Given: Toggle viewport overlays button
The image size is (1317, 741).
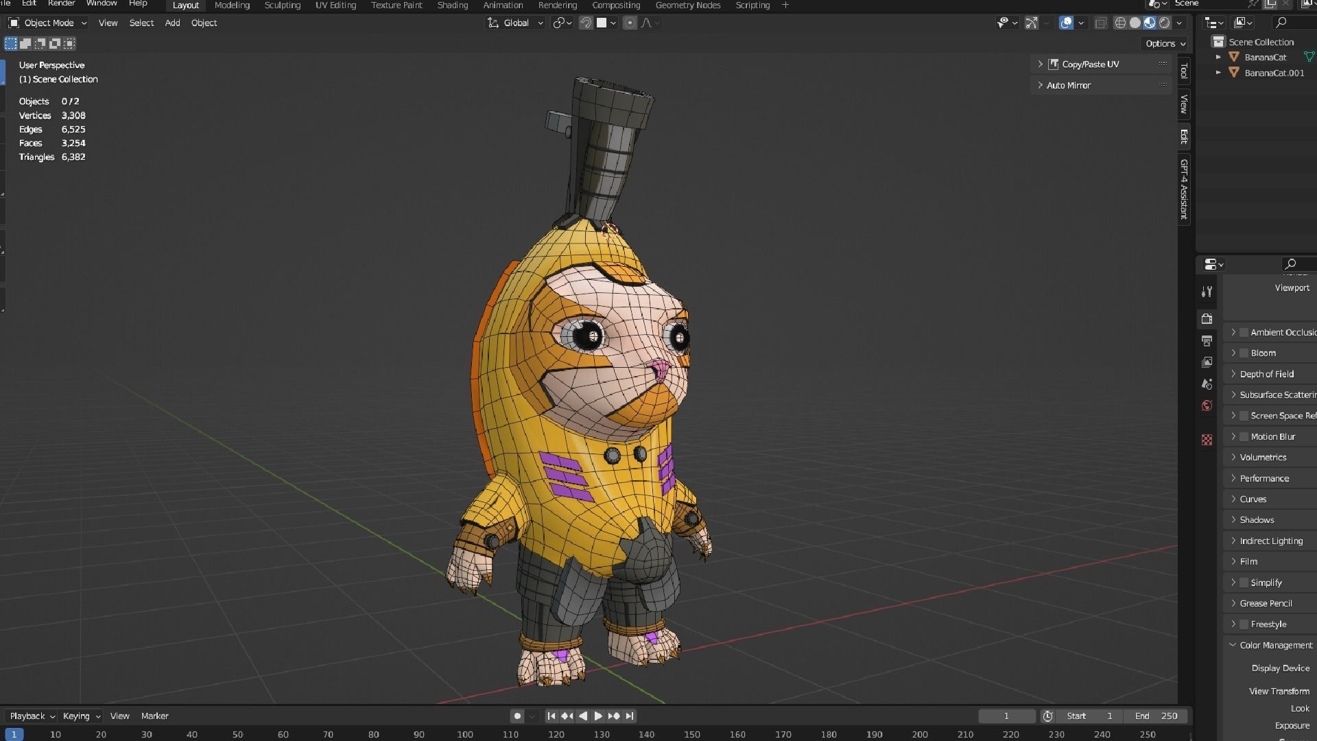Looking at the screenshot, I should (x=1066, y=23).
